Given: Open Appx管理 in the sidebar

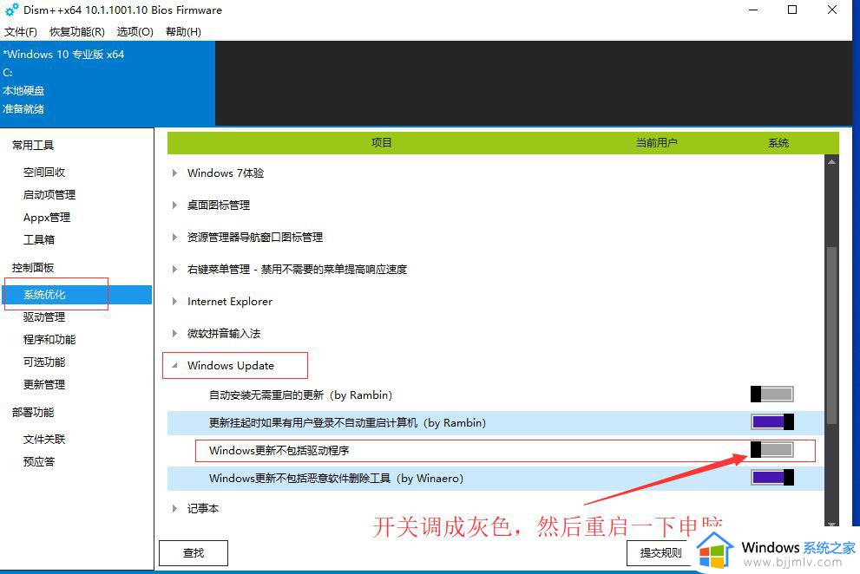Looking at the screenshot, I should tap(47, 217).
